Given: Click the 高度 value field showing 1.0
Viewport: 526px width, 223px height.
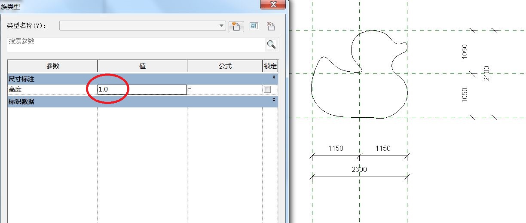Looking at the screenshot, I should point(142,89).
